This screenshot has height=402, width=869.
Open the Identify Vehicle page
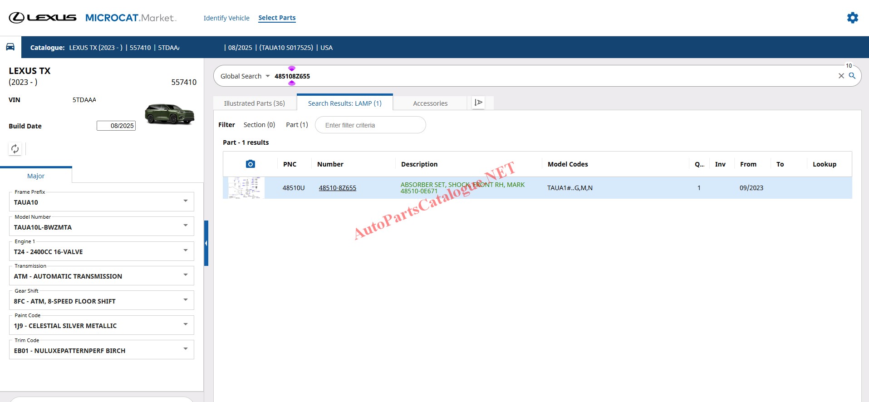coord(226,18)
